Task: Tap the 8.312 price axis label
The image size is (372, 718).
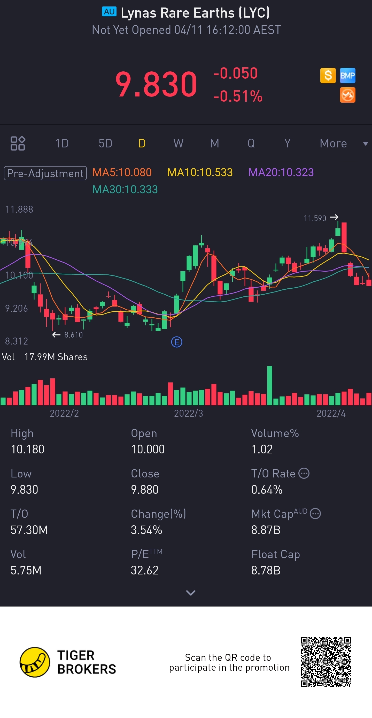Action: click(17, 341)
